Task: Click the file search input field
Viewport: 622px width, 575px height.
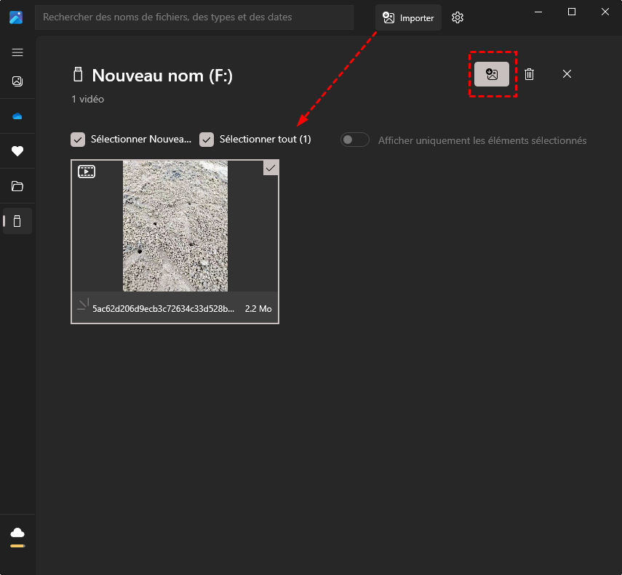Action: point(194,17)
